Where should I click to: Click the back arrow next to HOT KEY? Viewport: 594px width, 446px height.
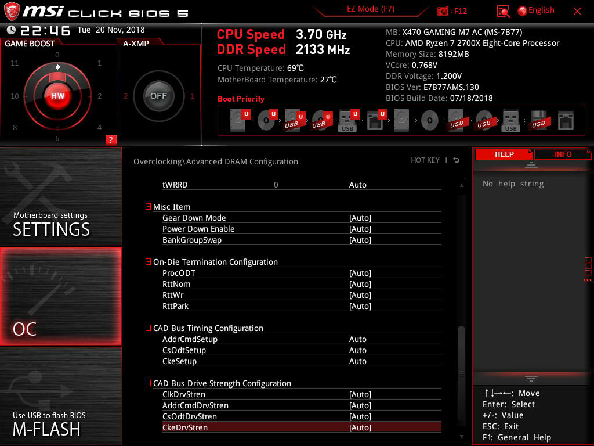[x=456, y=160]
